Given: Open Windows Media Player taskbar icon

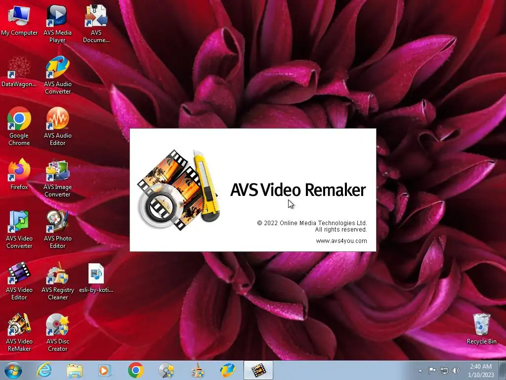Looking at the screenshot, I should click(x=105, y=370).
